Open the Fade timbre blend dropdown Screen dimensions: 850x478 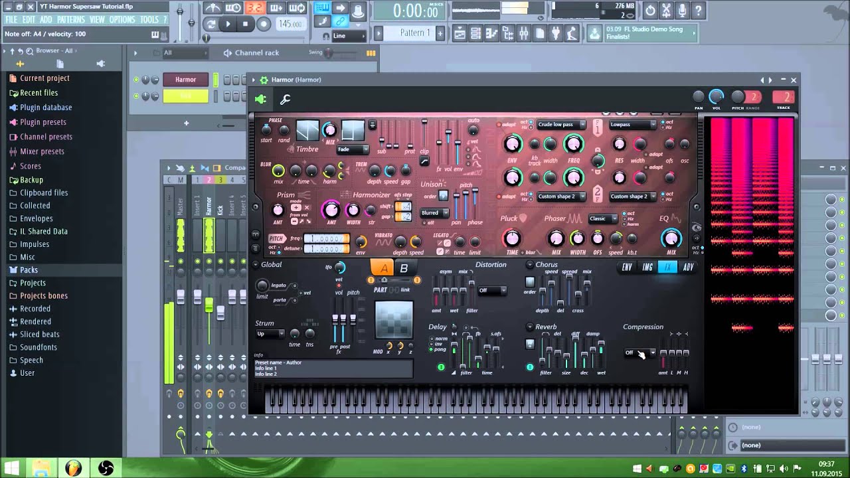tap(352, 149)
